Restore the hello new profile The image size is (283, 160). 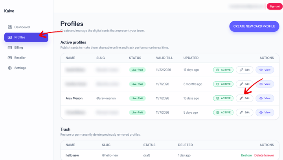(246, 155)
